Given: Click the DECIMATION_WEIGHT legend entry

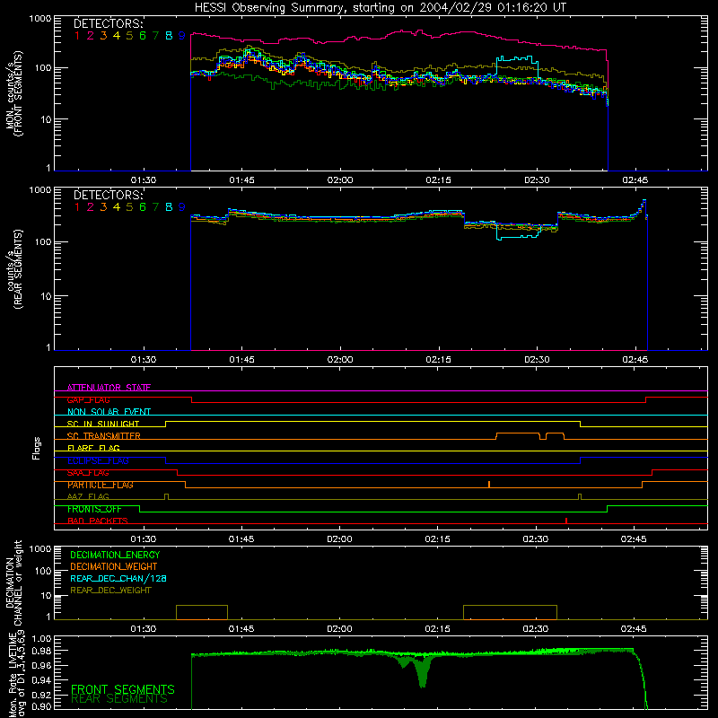Looking at the screenshot, I should [114, 566].
